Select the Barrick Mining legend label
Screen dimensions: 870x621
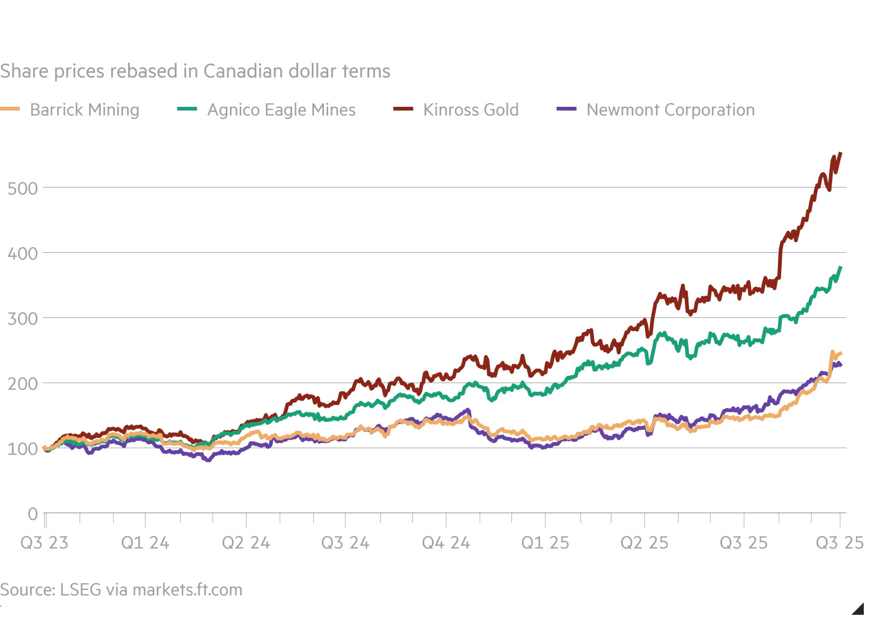point(85,110)
